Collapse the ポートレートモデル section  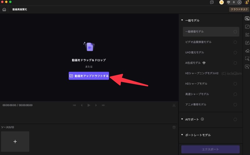coord(182,135)
